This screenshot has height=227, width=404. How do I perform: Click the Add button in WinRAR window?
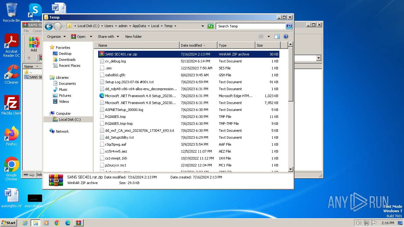click(34, 44)
